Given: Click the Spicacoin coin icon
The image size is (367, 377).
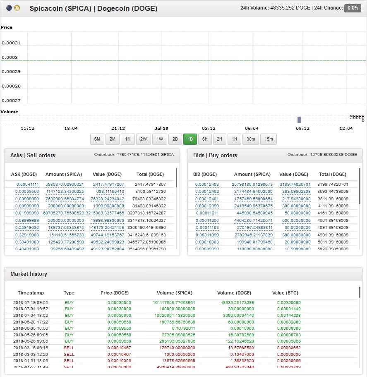Looking at the screenshot, I should click(x=9, y=8).
